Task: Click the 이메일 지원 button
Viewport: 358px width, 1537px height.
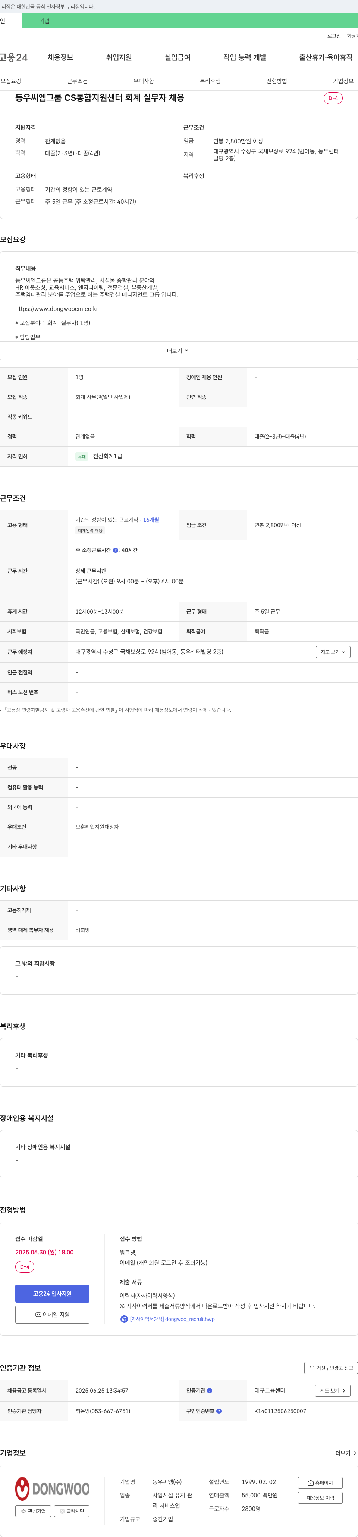Action: 53,1315
